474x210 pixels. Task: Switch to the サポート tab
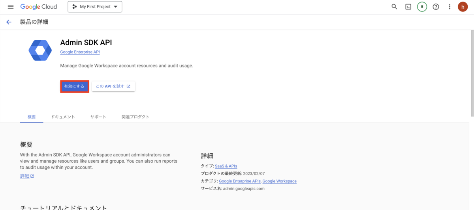click(98, 117)
